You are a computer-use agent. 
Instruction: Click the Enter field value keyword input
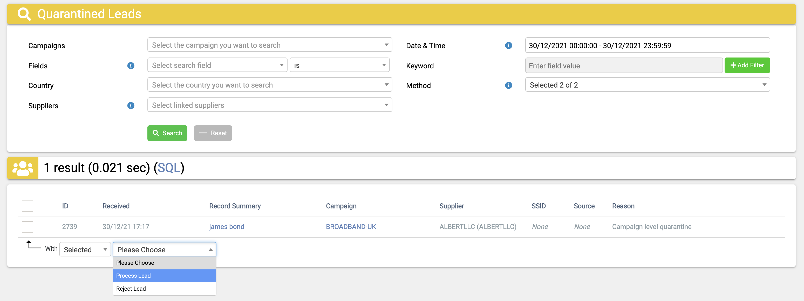(624, 66)
